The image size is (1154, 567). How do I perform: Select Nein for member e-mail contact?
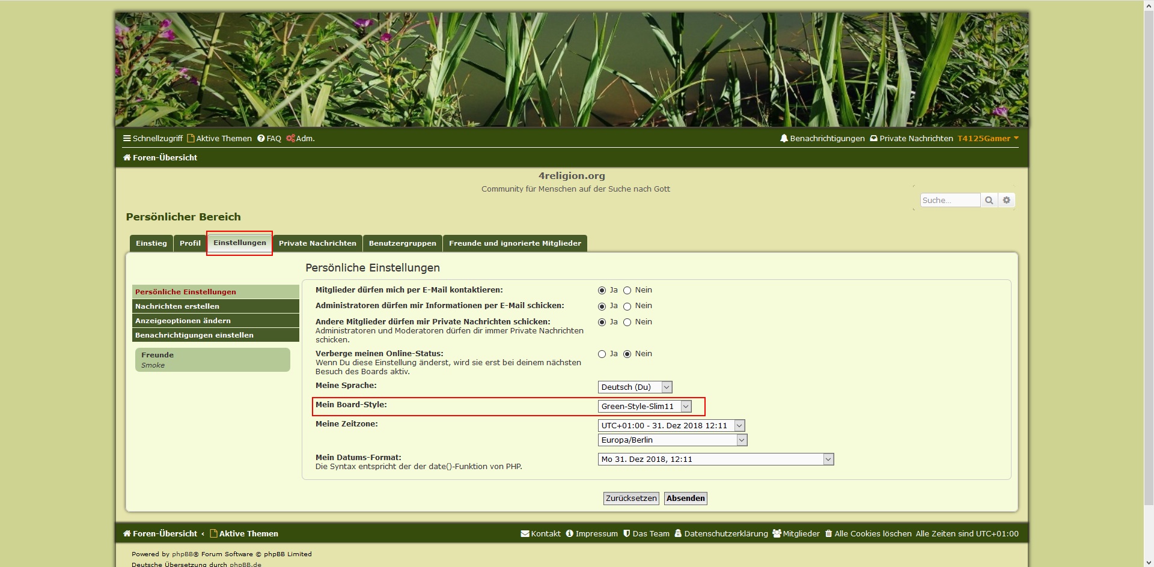tap(627, 291)
